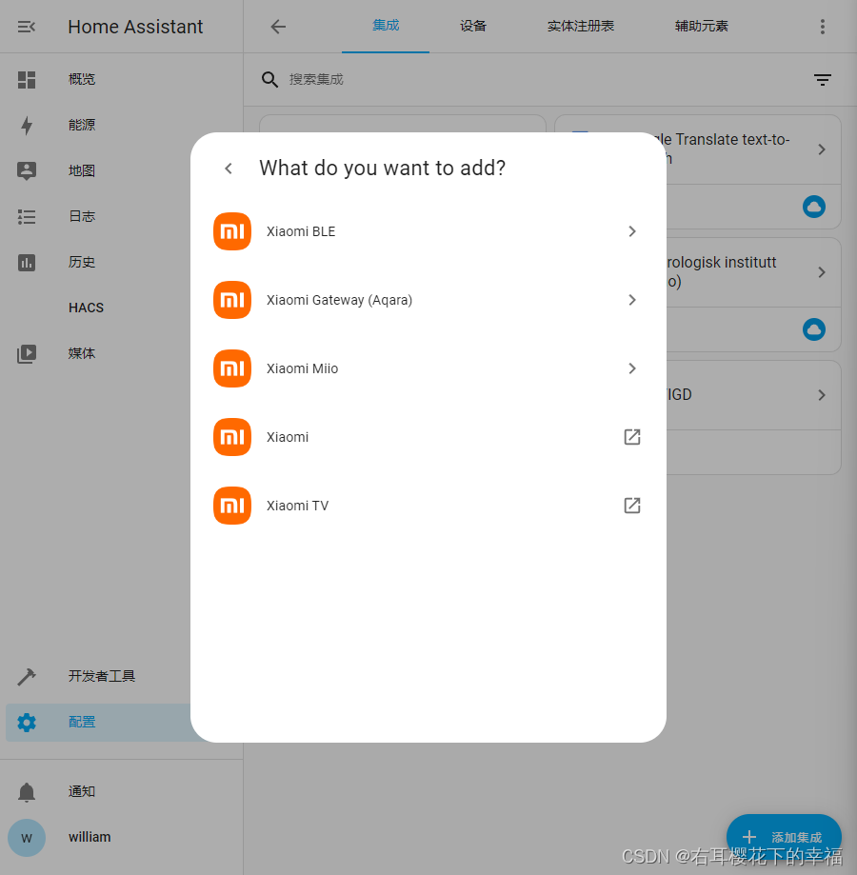Image resolution: width=857 pixels, height=875 pixels.
Task: Go back using the top arrow
Action: pos(278,27)
